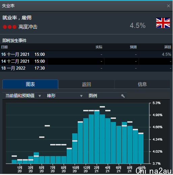
Task: Open the 信息 tab
Action: [x=142, y=84]
